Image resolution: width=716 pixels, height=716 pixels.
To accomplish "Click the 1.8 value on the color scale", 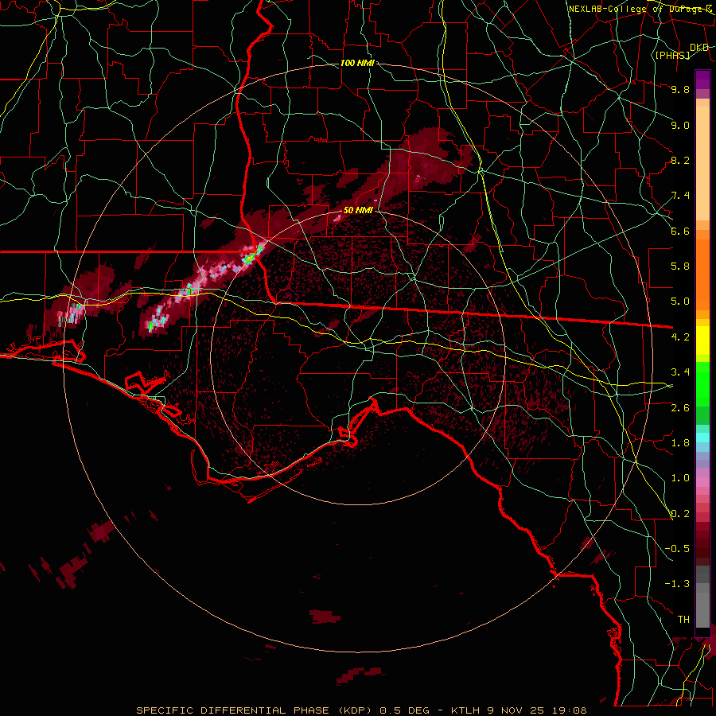I will tap(680, 443).
